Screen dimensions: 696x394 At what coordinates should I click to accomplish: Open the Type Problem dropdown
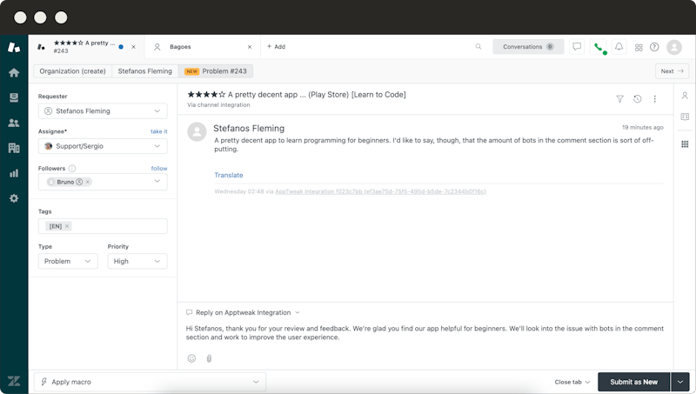coord(67,261)
